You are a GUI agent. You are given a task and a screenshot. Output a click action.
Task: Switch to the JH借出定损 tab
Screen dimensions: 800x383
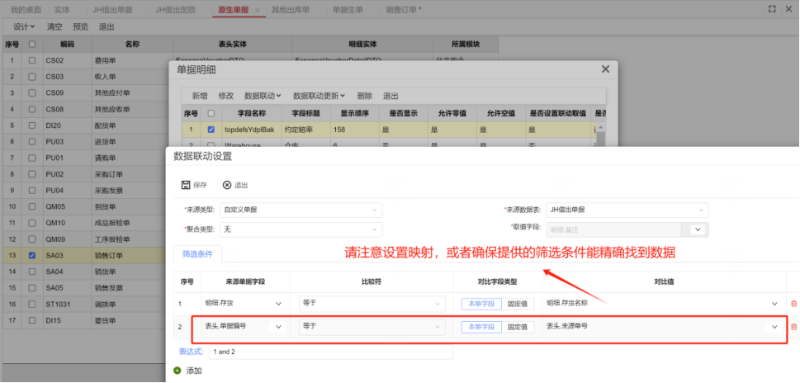tap(175, 10)
